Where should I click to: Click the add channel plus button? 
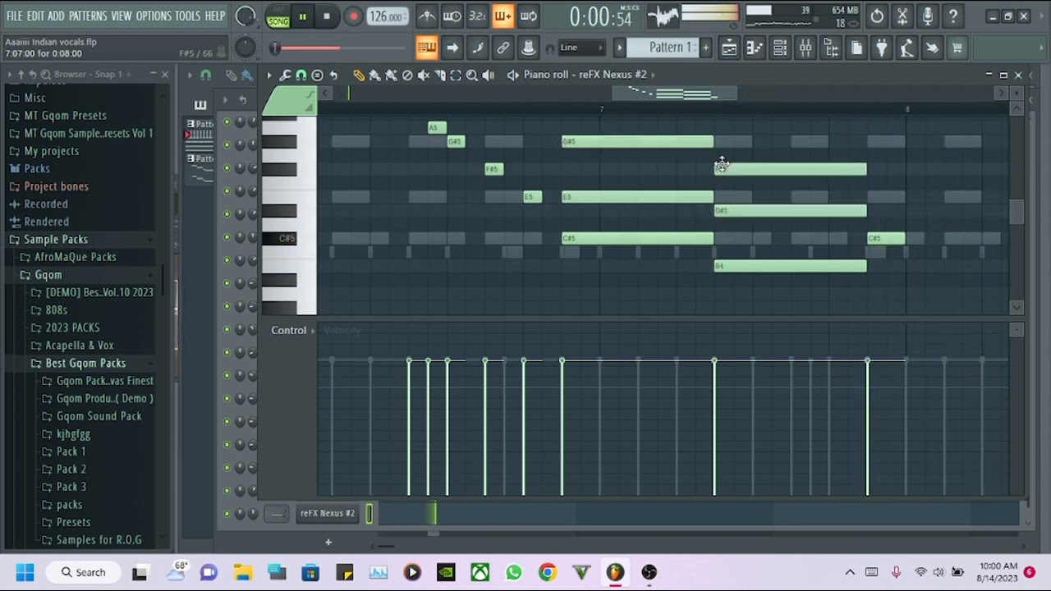coord(328,542)
